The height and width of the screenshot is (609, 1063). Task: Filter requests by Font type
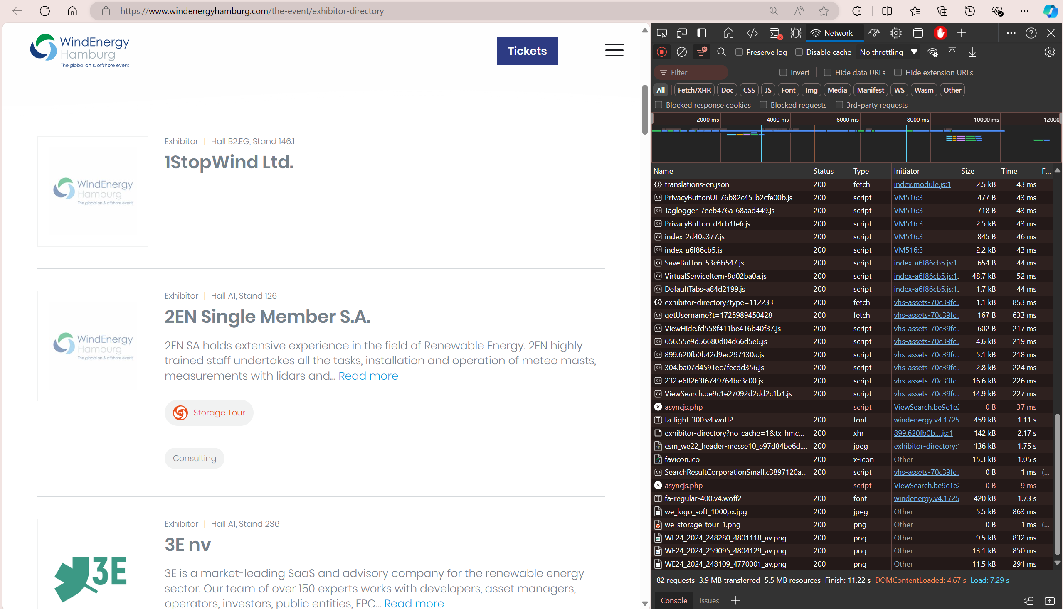click(x=788, y=90)
